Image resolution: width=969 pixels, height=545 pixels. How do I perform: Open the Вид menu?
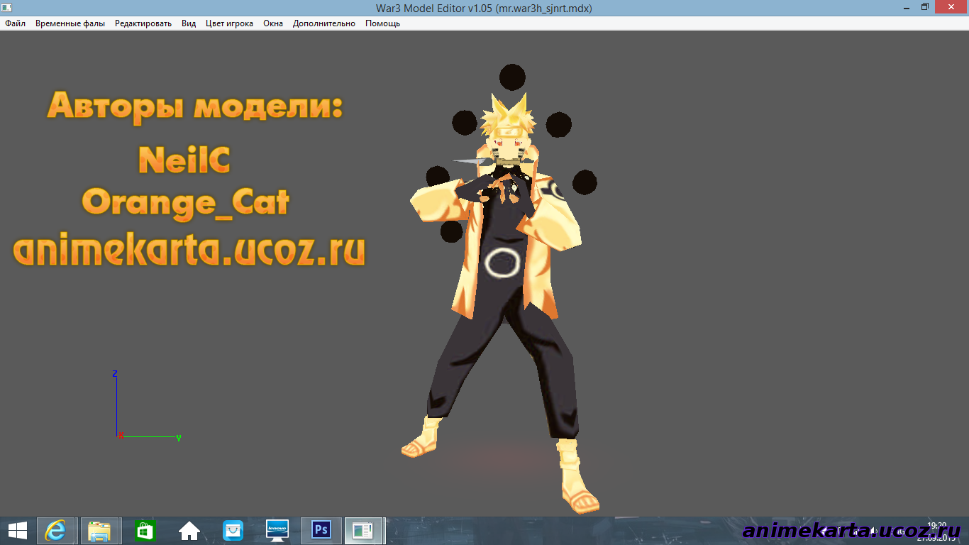click(189, 23)
